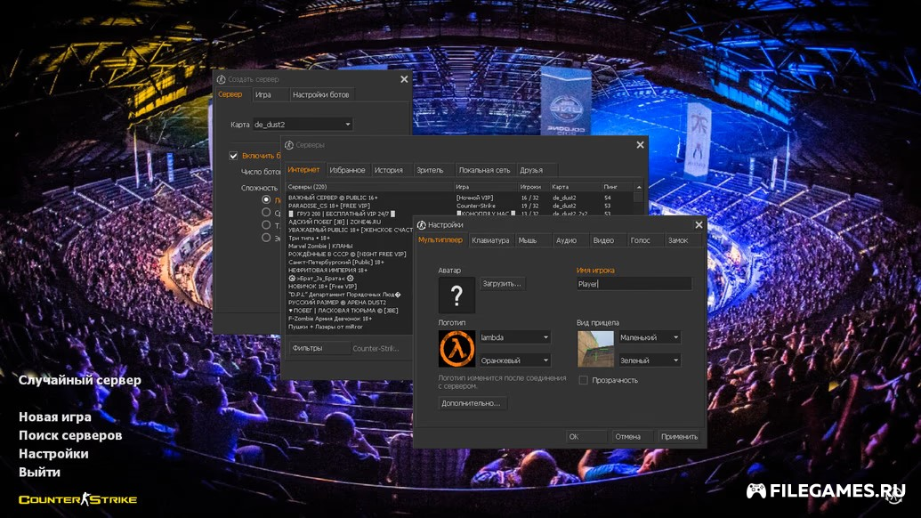Toggle the Прозрачность checkbox
The height and width of the screenshot is (518, 921).
[x=583, y=380]
